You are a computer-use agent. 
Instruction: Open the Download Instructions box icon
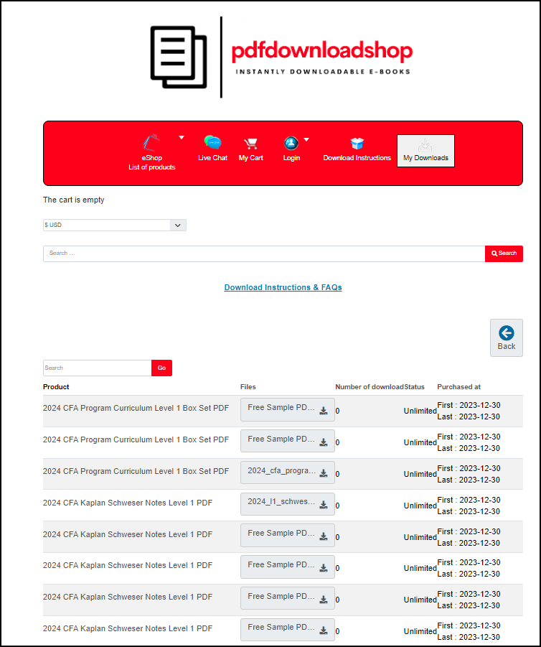click(x=357, y=143)
